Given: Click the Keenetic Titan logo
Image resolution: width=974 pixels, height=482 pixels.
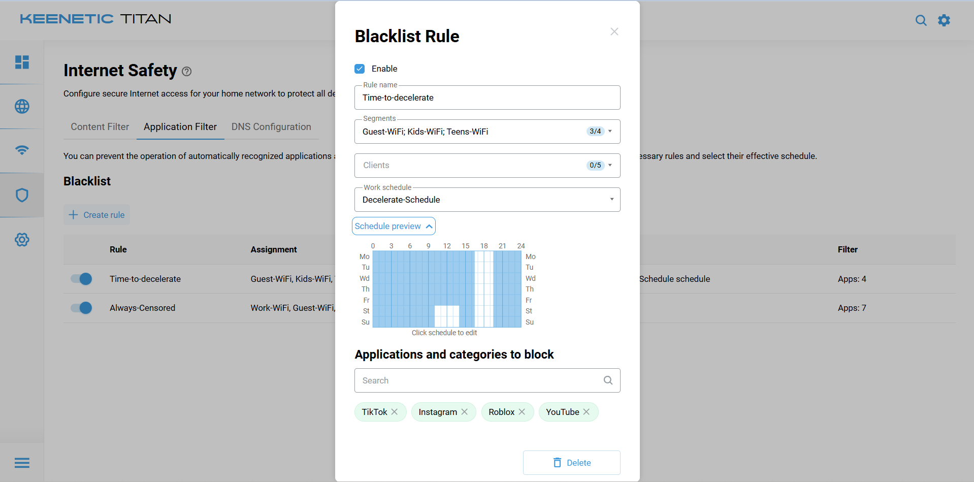Looking at the screenshot, I should click(95, 19).
